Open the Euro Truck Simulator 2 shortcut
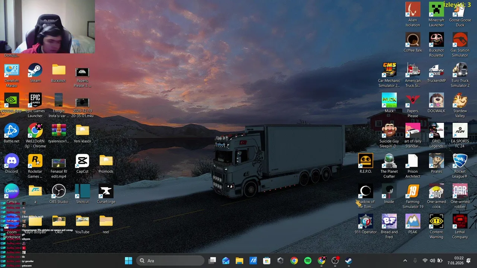 click(x=460, y=76)
